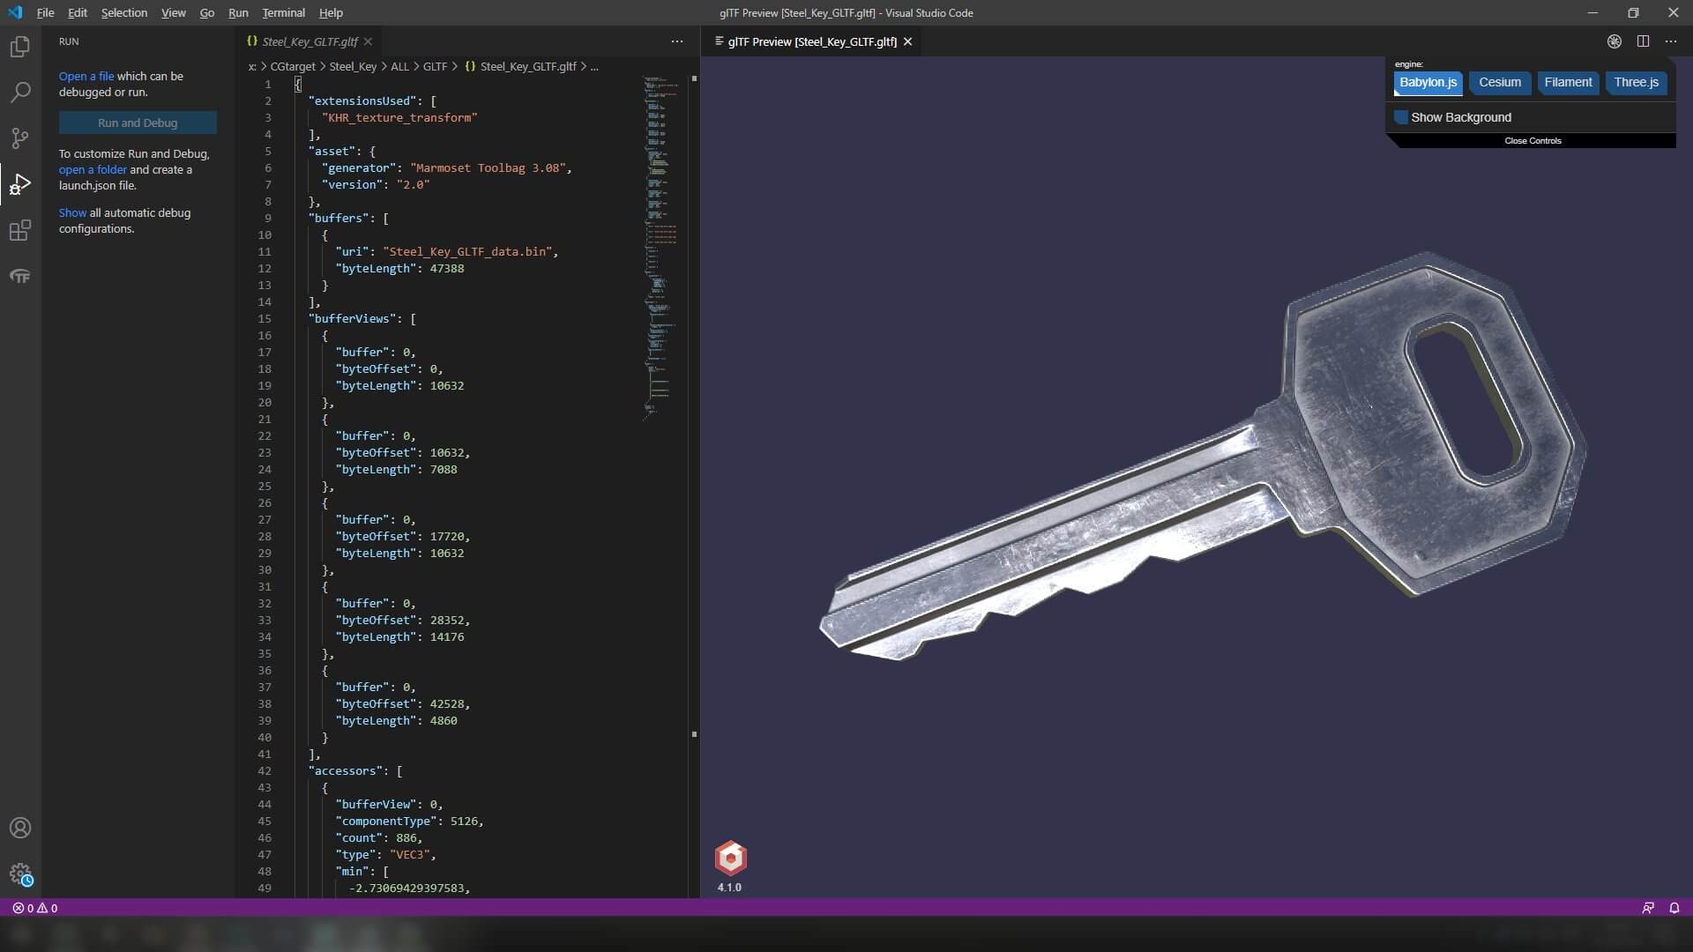Close the Steel_Key_GLTF.gltf editor tab

(x=368, y=41)
